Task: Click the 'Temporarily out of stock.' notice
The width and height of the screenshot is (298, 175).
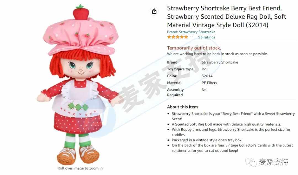Action: pyautogui.click(x=194, y=48)
